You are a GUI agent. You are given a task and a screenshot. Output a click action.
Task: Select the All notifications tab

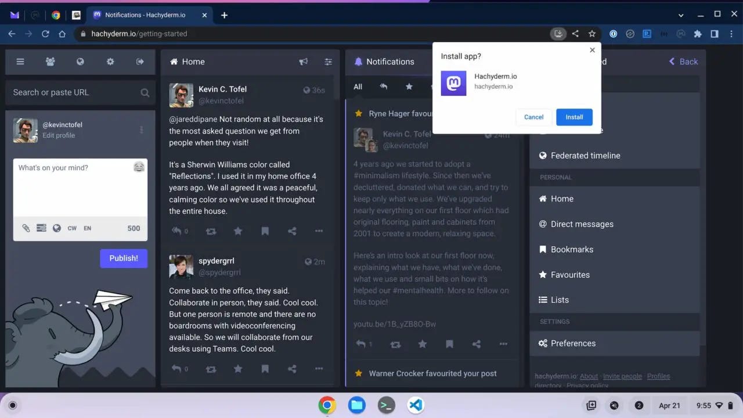pyautogui.click(x=358, y=87)
